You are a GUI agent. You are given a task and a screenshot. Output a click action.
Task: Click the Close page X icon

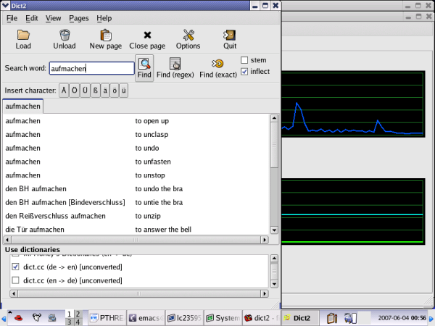tap(147, 35)
